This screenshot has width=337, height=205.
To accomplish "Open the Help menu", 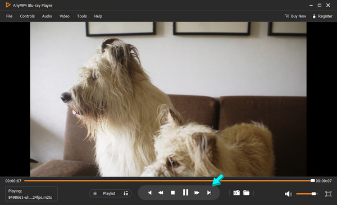I will coord(98,16).
